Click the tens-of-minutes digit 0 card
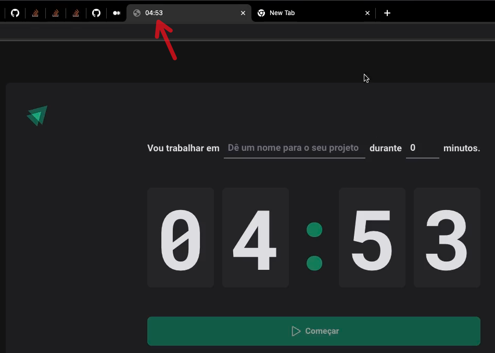Viewport: 495px width, 353px height. click(181, 238)
